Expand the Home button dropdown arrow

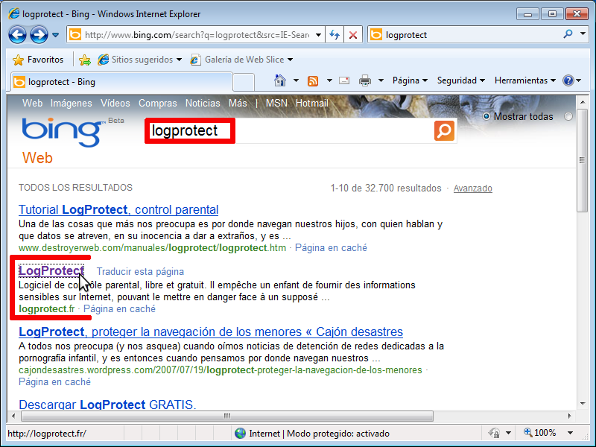pyautogui.click(x=296, y=80)
